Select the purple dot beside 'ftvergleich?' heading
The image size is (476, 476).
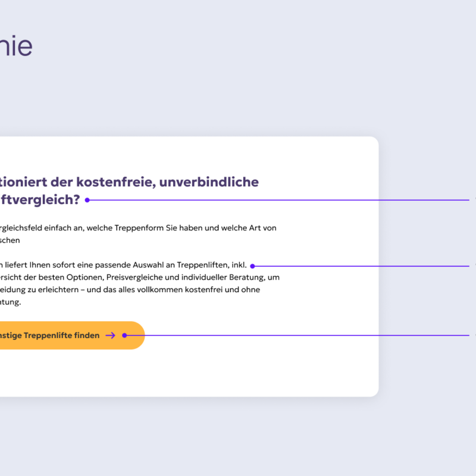pyautogui.click(x=87, y=200)
